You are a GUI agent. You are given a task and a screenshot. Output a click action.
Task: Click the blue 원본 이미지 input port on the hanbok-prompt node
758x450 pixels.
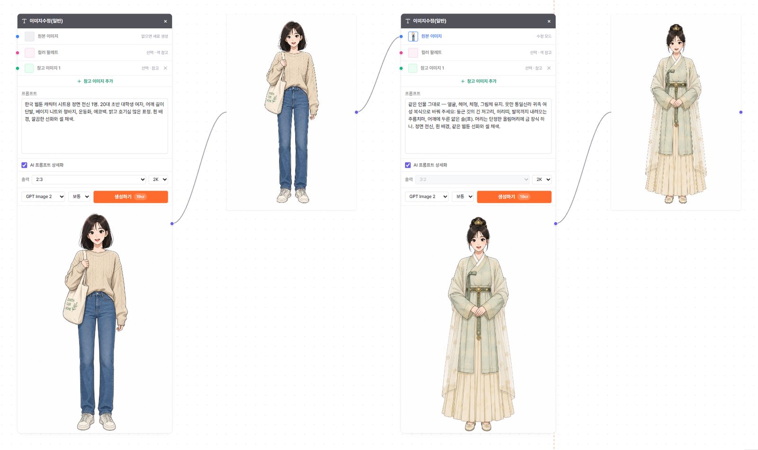pos(401,36)
